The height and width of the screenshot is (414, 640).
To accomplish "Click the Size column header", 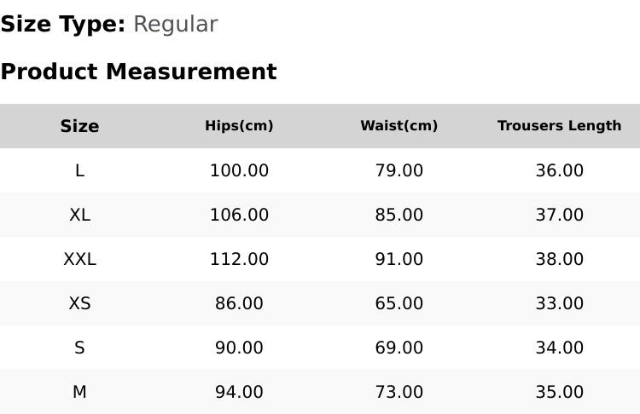I will click(x=79, y=126).
